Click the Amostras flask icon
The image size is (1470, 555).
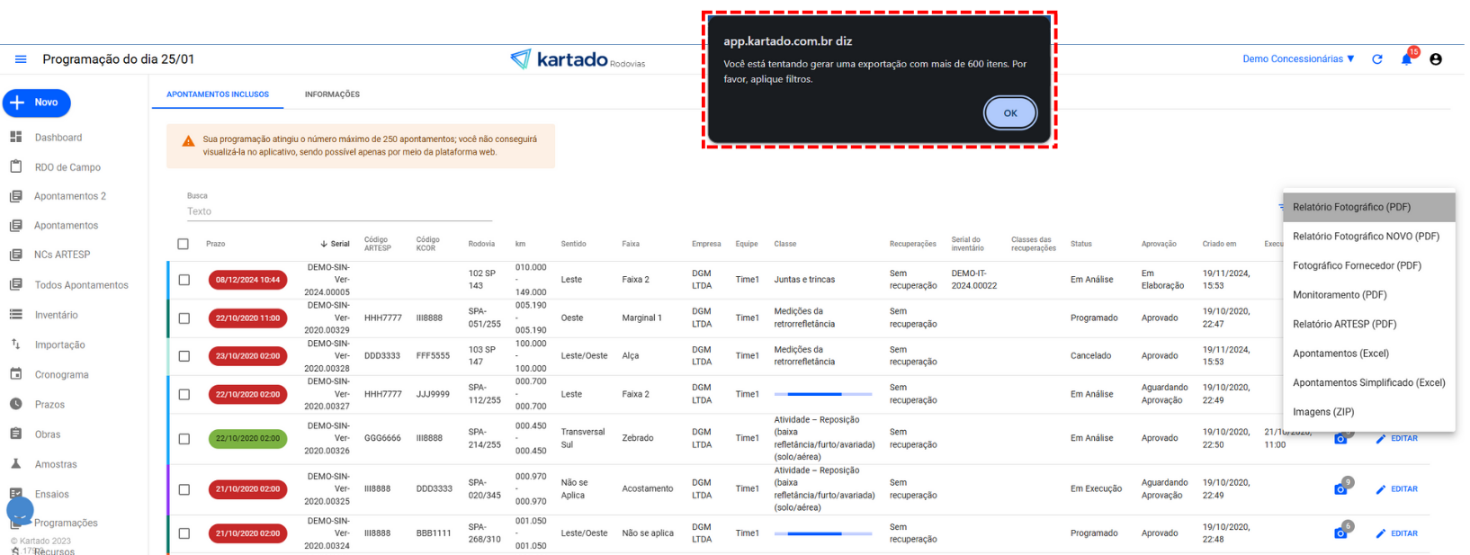(x=16, y=464)
